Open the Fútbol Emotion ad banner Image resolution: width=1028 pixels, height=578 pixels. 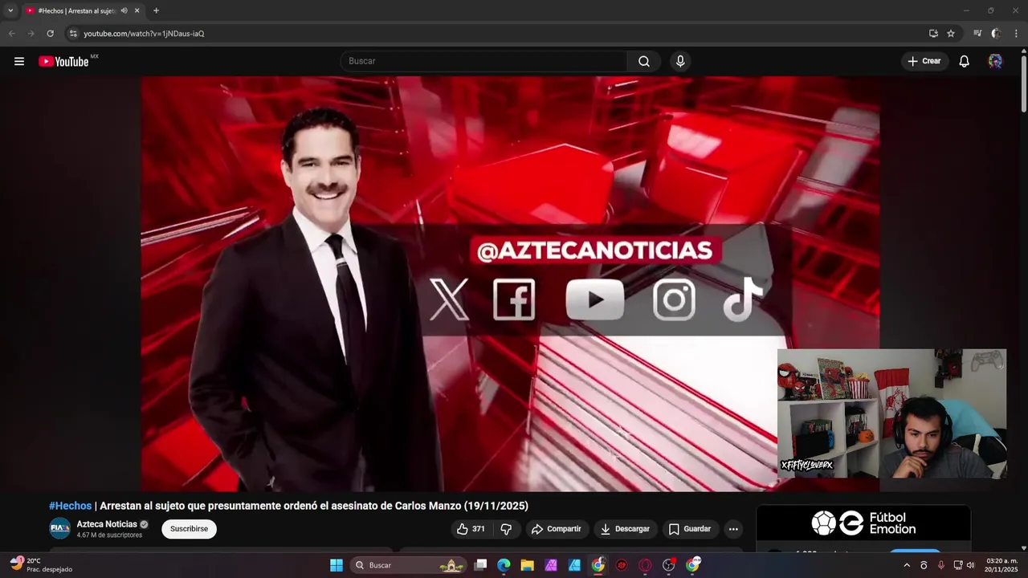[x=863, y=523]
